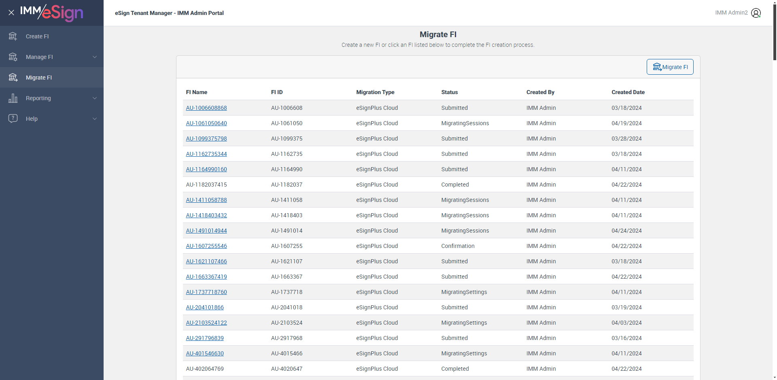Click FI ID cell AU-1006608

287,108
